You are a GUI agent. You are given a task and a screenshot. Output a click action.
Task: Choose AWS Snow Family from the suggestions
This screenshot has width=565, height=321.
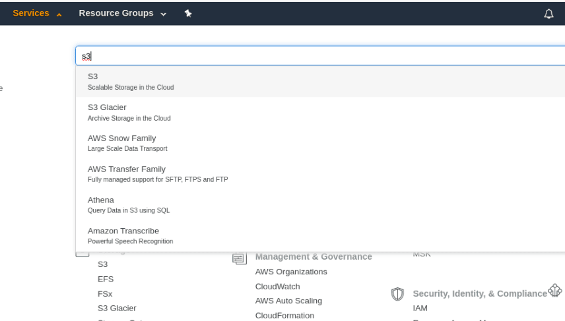coord(320,143)
